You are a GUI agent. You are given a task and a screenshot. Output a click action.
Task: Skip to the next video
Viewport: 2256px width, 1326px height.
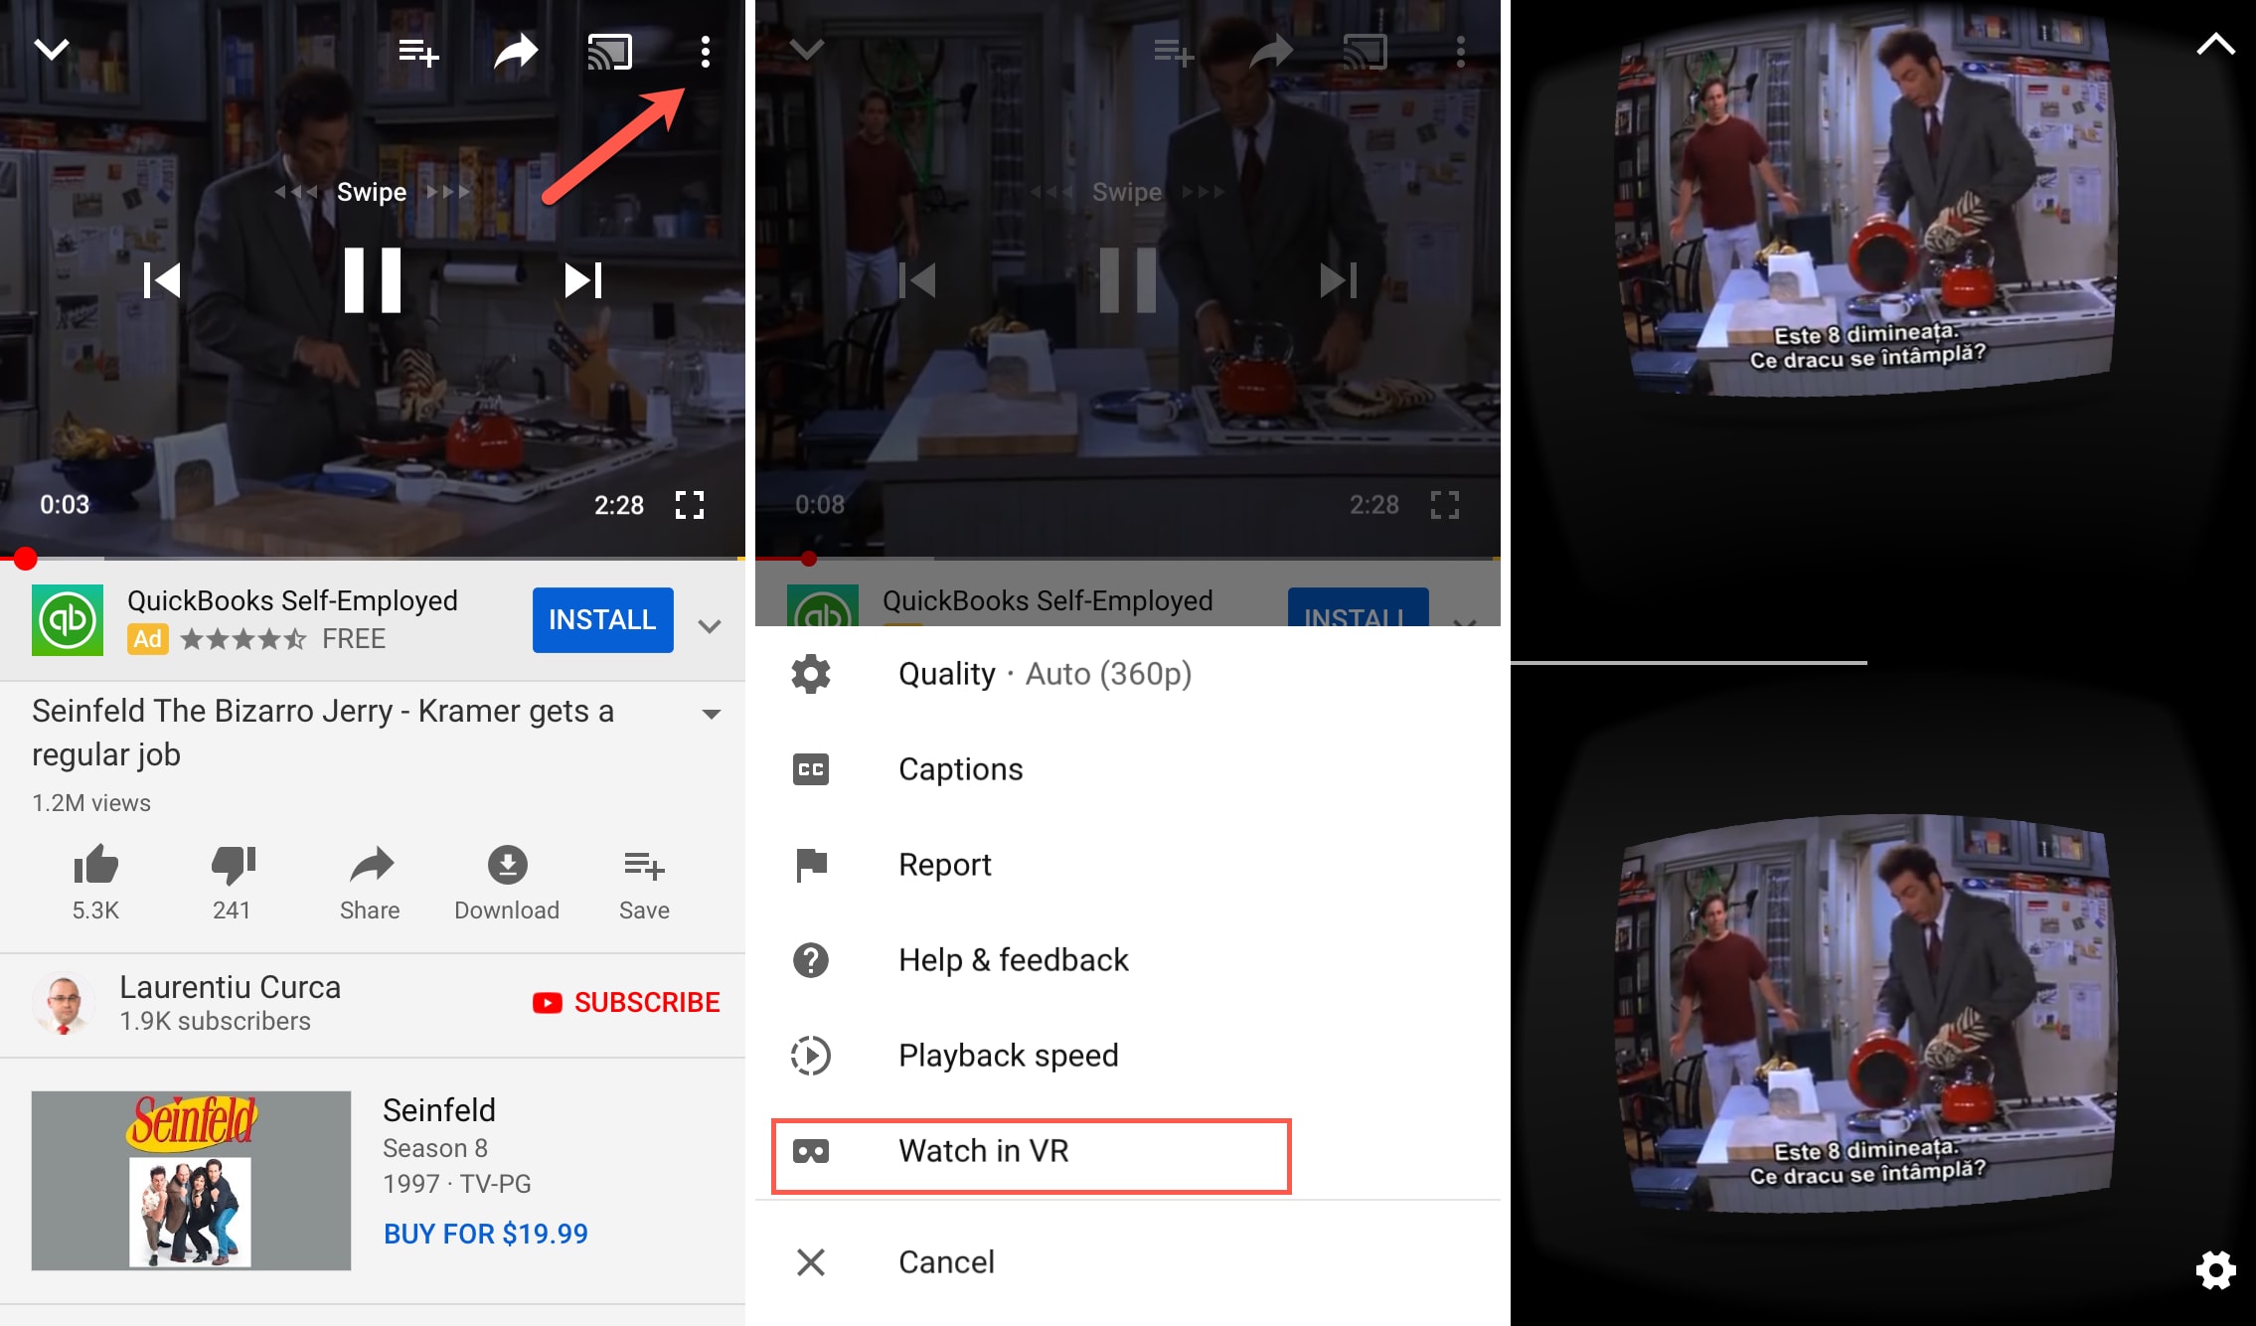(x=583, y=280)
